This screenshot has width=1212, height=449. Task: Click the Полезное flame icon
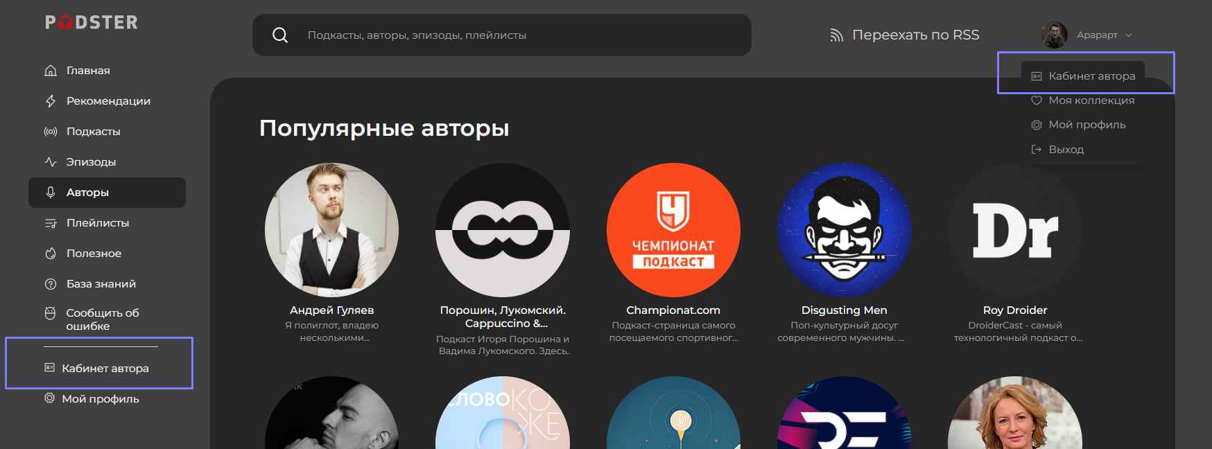pos(51,254)
